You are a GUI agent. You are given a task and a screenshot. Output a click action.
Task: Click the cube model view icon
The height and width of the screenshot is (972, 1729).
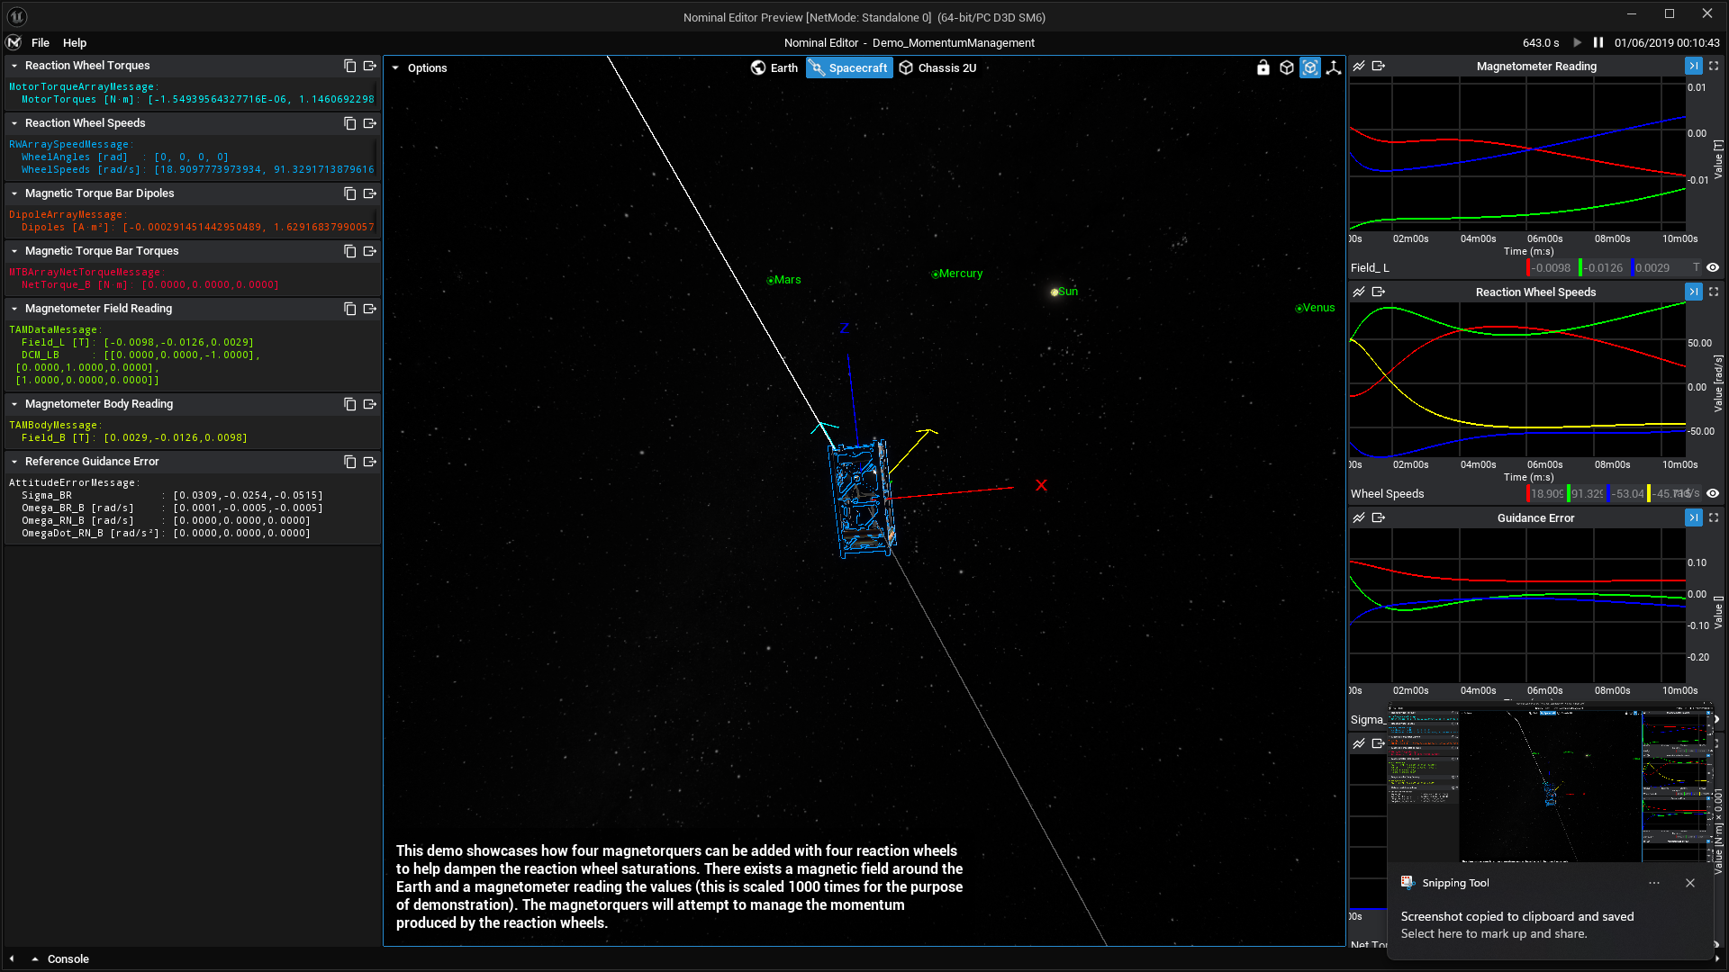coord(1287,67)
